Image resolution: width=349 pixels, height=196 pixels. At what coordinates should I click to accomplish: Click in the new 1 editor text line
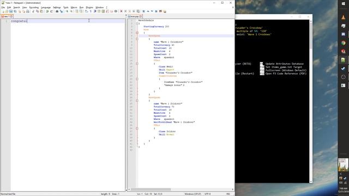pyautogui.click(x=68, y=21)
